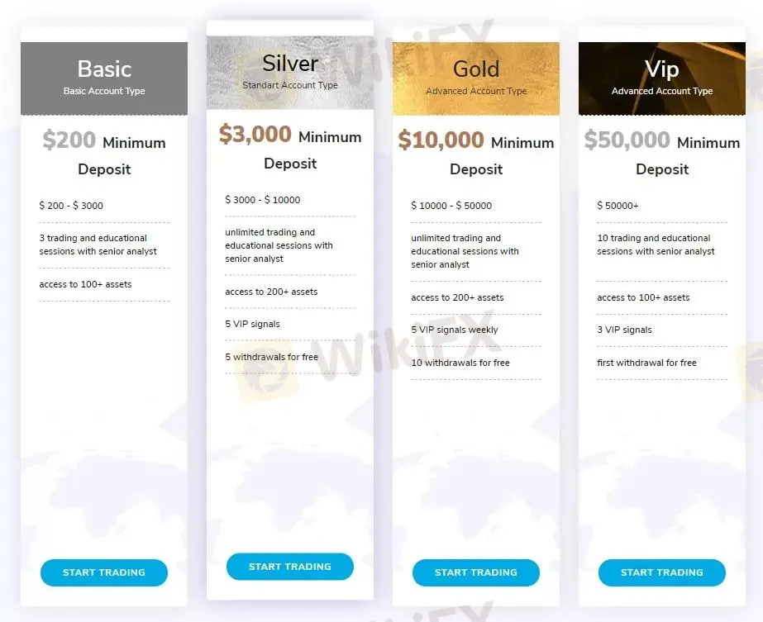This screenshot has width=763, height=622.
Task: Click the $10,000 minimum deposit price
Action: pos(441,140)
